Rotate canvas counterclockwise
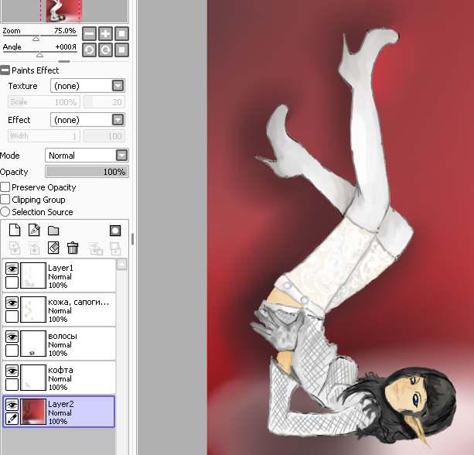This screenshot has width=474, height=455. tap(90, 50)
